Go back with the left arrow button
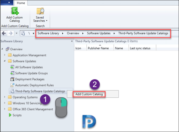 coord(4,33)
